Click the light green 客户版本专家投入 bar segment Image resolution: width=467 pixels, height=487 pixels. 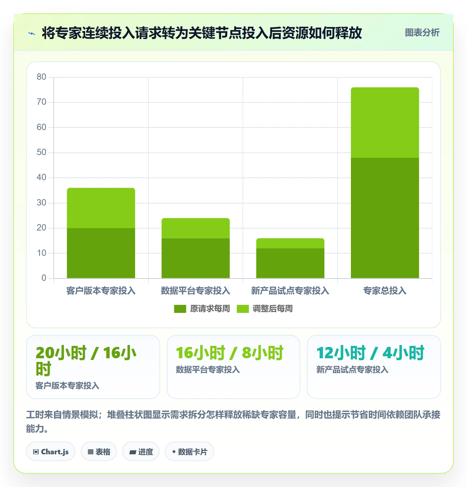[101, 208]
